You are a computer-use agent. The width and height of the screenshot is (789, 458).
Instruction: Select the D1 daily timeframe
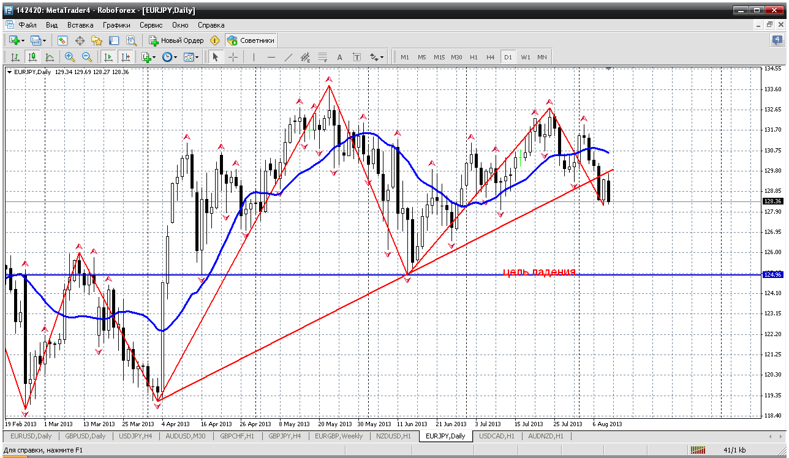tap(508, 57)
